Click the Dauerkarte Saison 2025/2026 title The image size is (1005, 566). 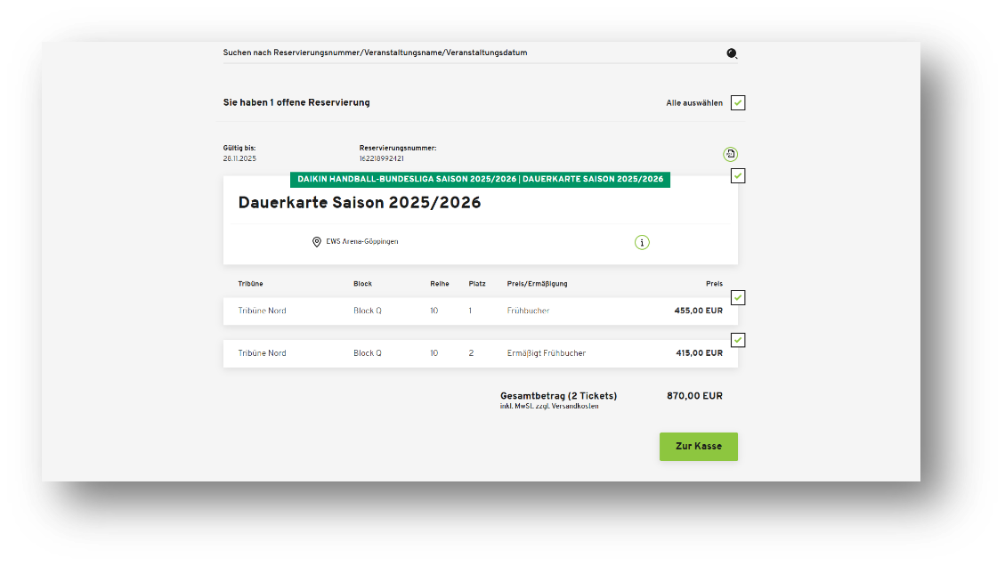[x=360, y=203]
